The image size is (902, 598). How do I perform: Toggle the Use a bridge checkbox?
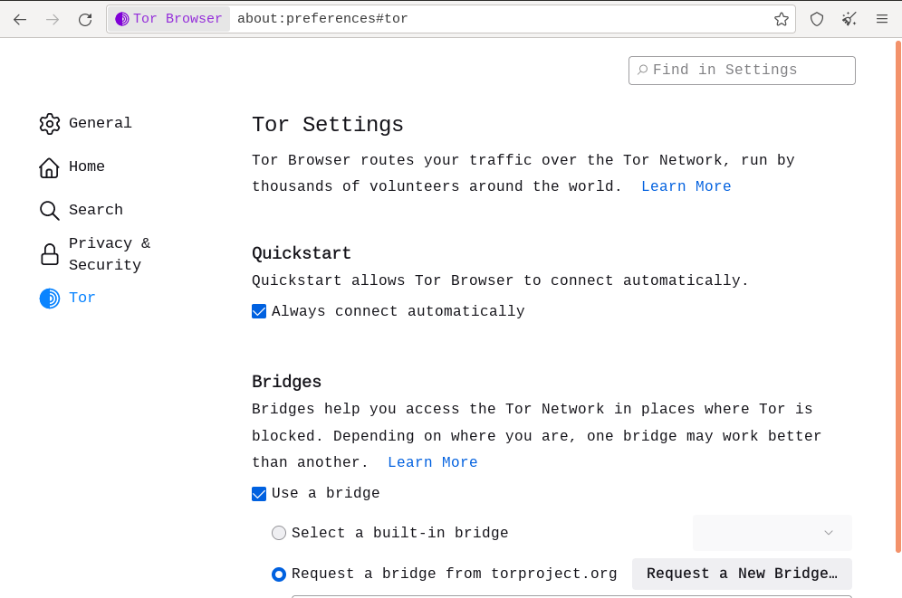(259, 494)
